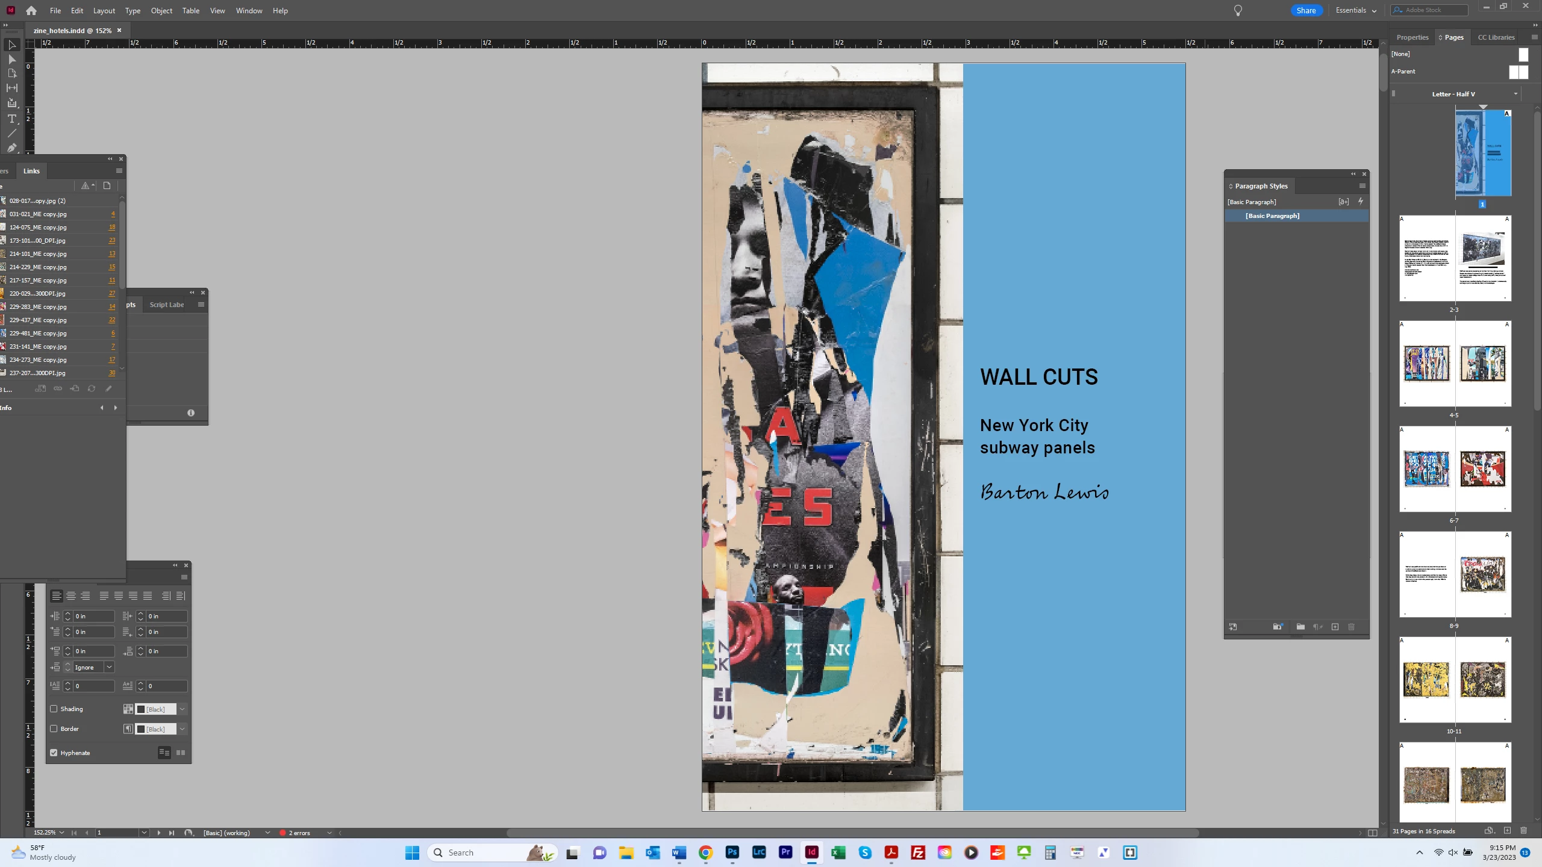Switch to the CC Libraries tab
The height and width of the screenshot is (867, 1542).
(1496, 37)
